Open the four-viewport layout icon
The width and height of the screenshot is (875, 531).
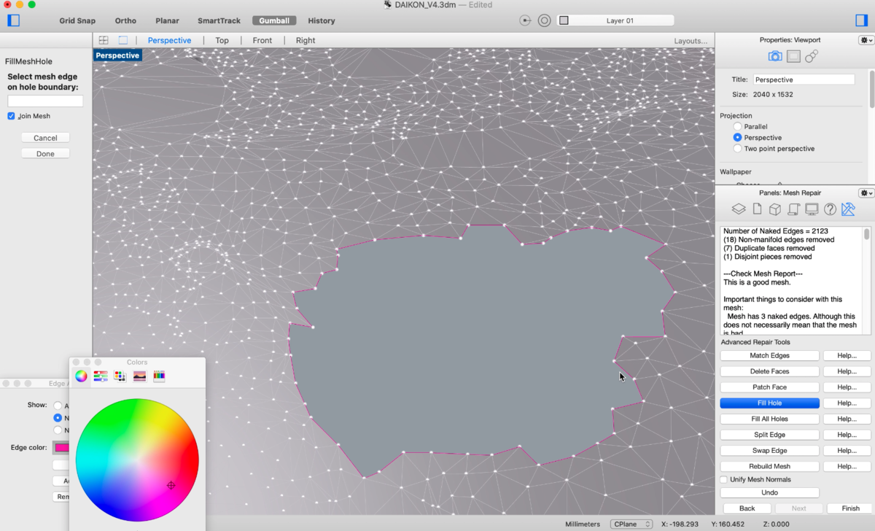[104, 41]
